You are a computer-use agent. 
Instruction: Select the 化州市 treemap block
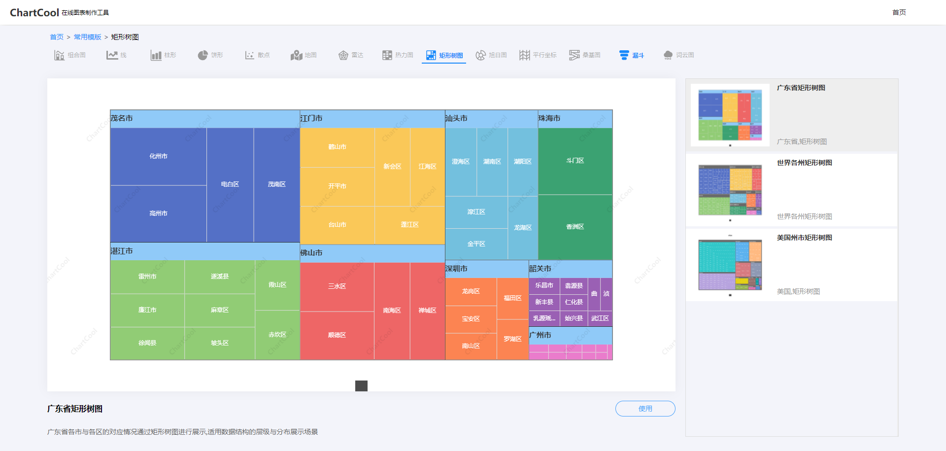pyautogui.click(x=158, y=156)
